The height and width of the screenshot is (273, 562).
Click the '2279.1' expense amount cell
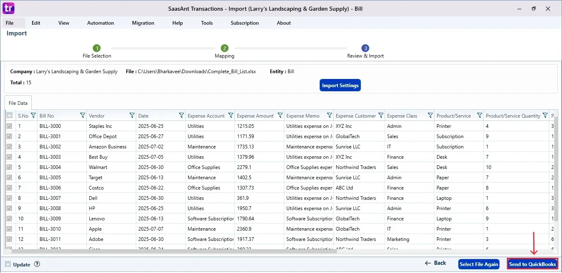tap(259, 167)
